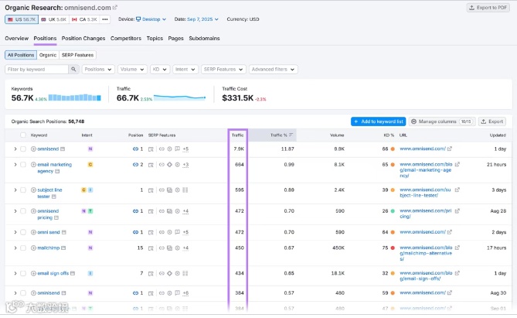The height and width of the screenshot is (318, 517).
Task: Click in the Filter by keyword field
Action: pos(36,70)
